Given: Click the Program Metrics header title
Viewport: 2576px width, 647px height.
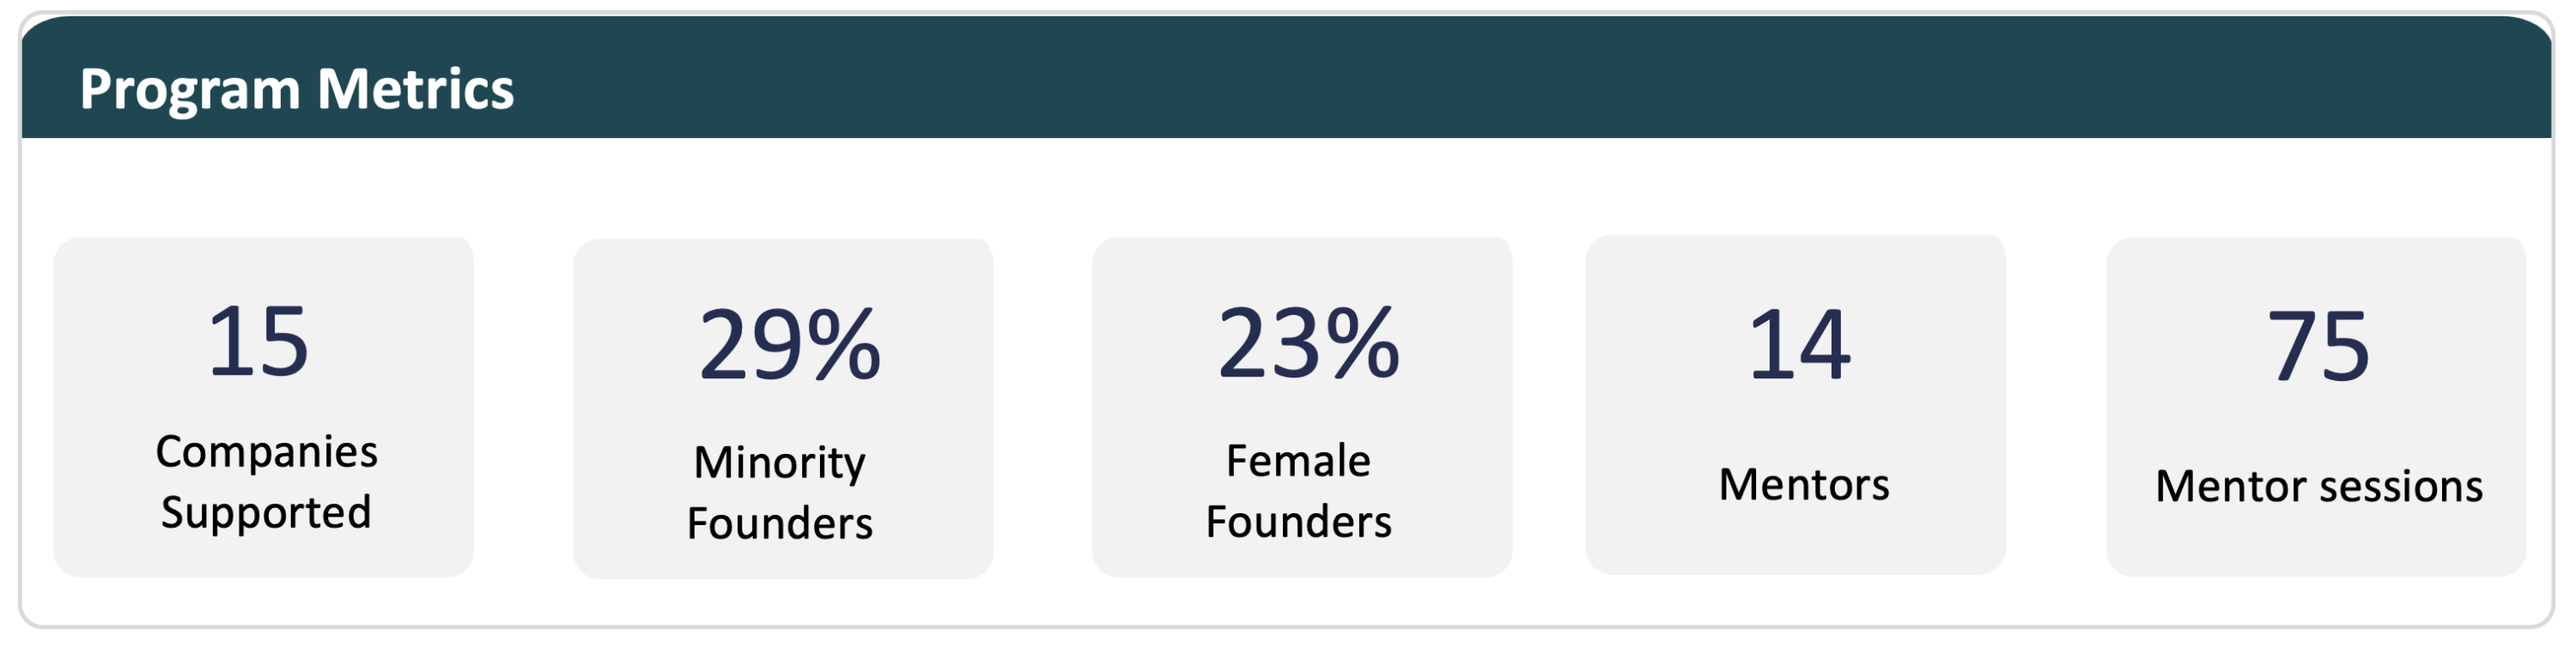Looking at the screenshot, I should pyautogui.click(x=296, y=90).
